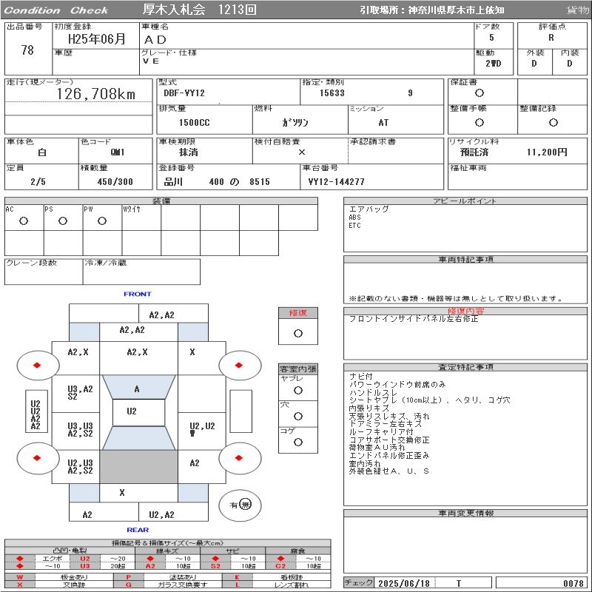Click the grade value VE
This screenshot has height=592, width=592.
[151, 61]
